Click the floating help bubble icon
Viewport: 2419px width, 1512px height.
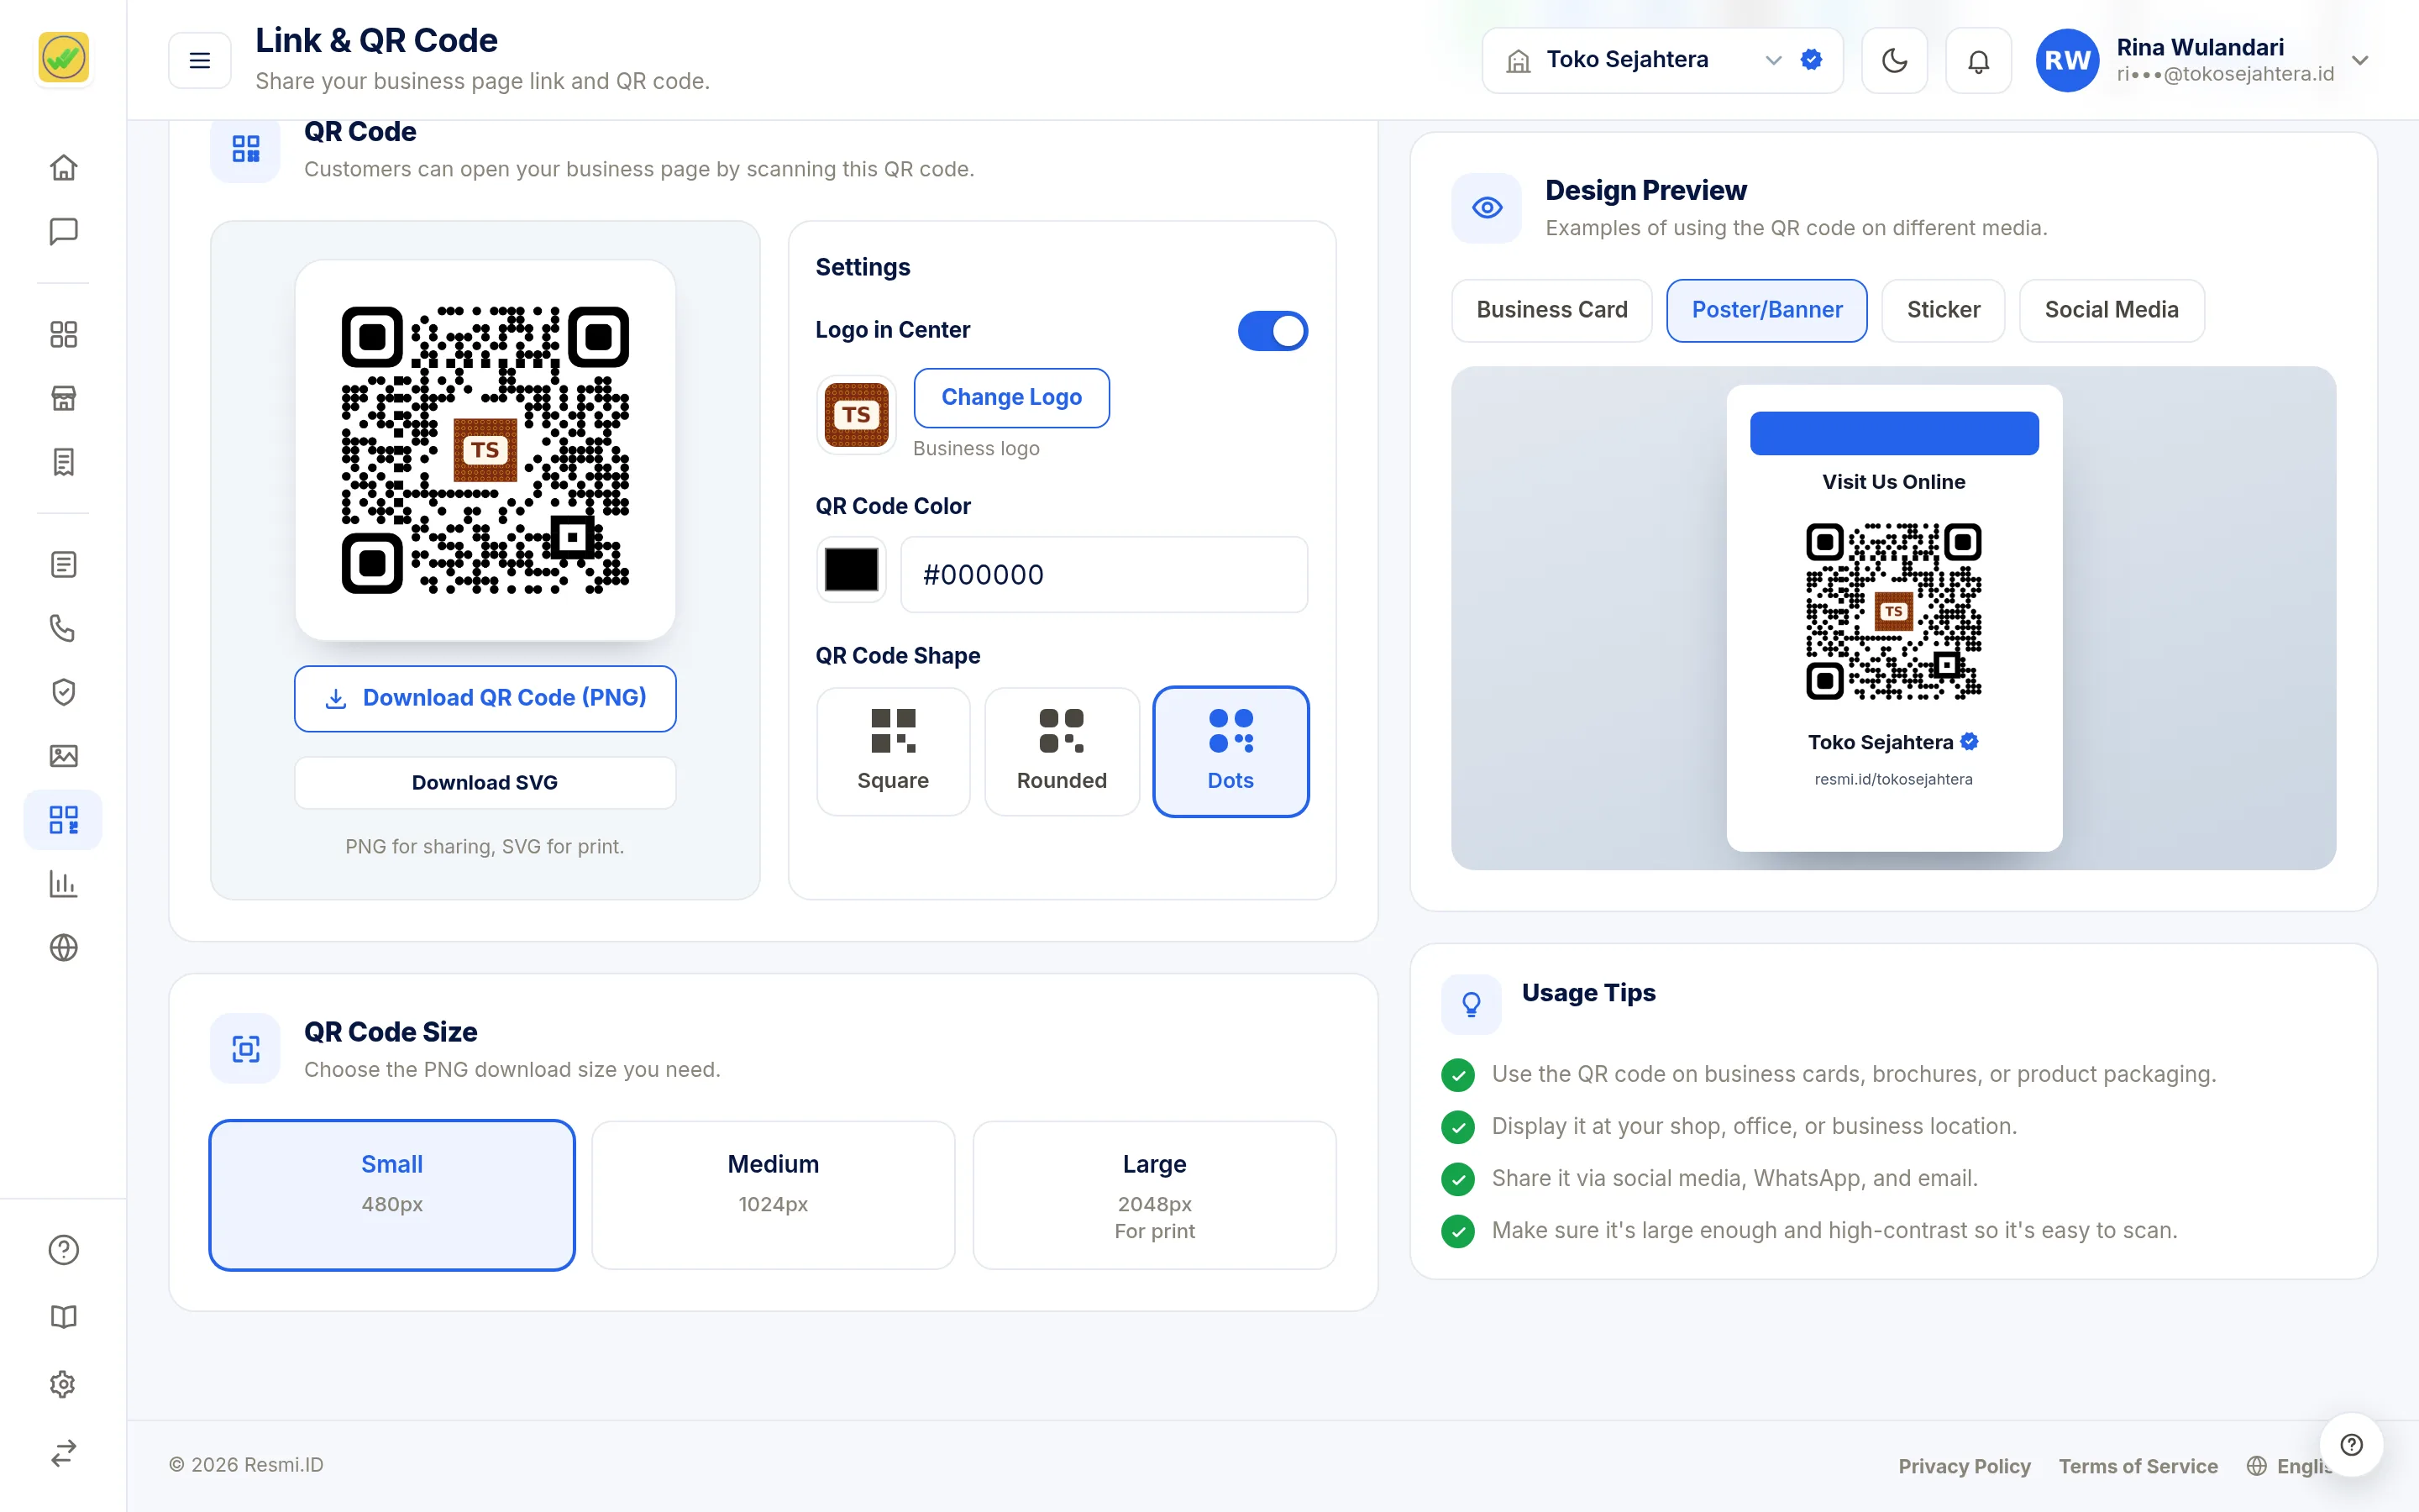[x=2351, y=1444]
